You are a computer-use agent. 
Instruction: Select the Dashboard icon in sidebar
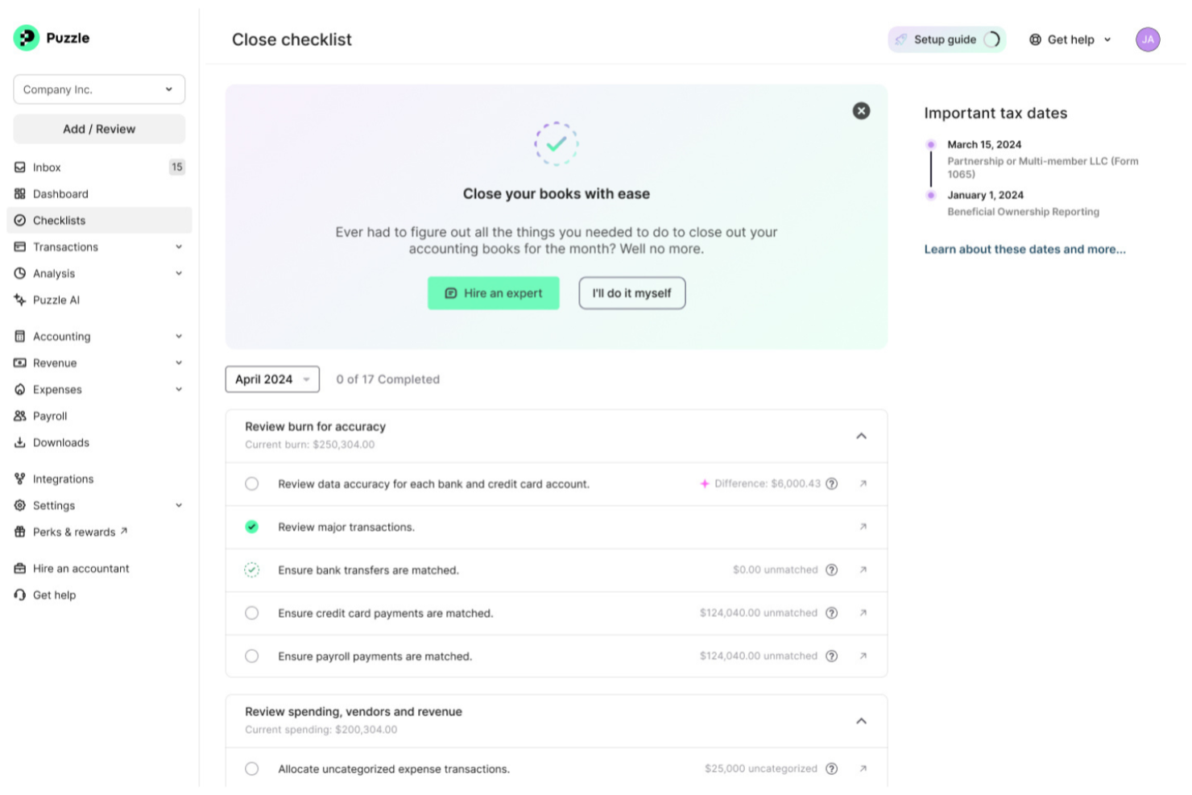pyautogui.click(x=19, y=193)
